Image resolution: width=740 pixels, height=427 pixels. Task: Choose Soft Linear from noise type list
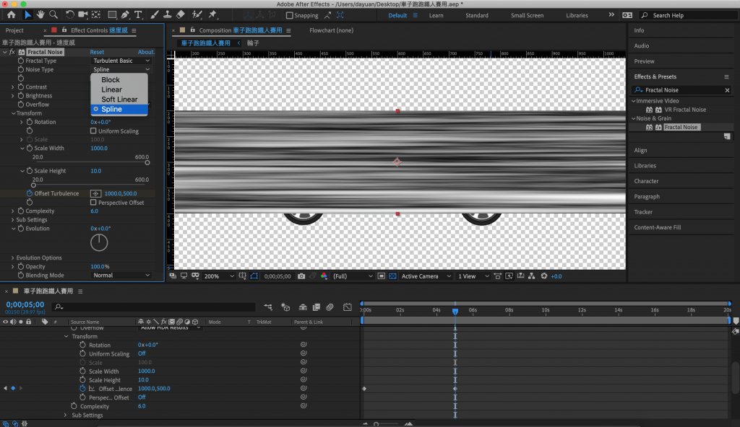pyautogui.click(x=119, y=100)
